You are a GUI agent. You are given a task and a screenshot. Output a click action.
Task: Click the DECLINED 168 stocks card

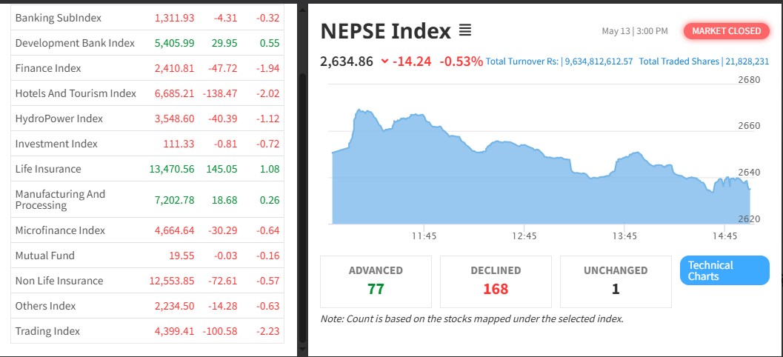(x=496, y=281)
